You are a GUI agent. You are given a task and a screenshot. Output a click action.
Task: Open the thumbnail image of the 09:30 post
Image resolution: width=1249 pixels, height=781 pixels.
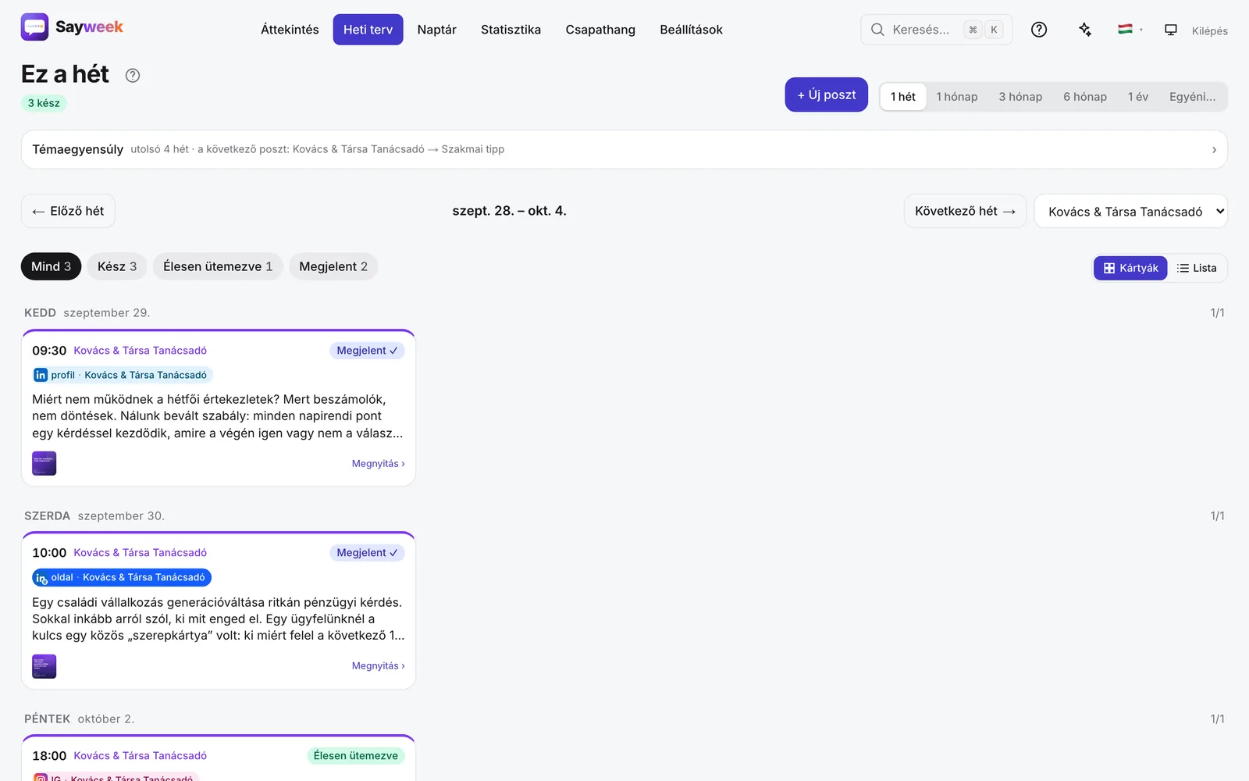44,463
